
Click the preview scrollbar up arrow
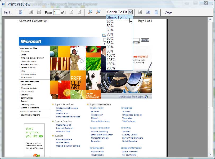[x=210, y=19]
